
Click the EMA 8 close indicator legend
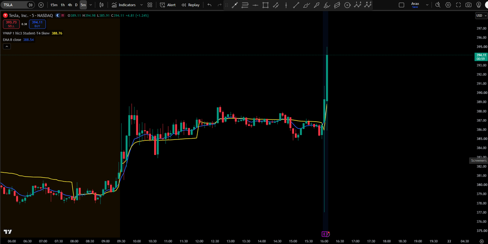pos(12,40)
